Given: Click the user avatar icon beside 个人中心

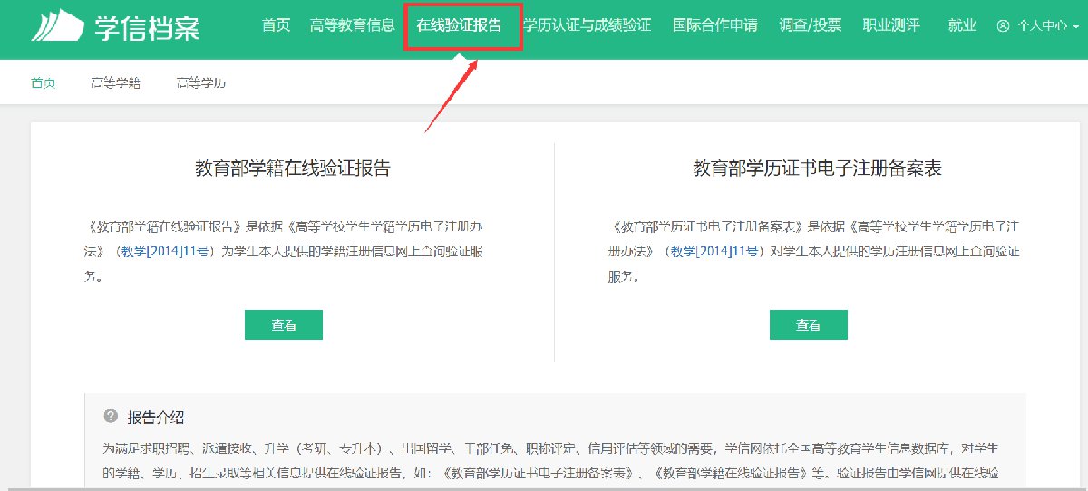Looking at the screenshot, I should (x=1002, y=26).
